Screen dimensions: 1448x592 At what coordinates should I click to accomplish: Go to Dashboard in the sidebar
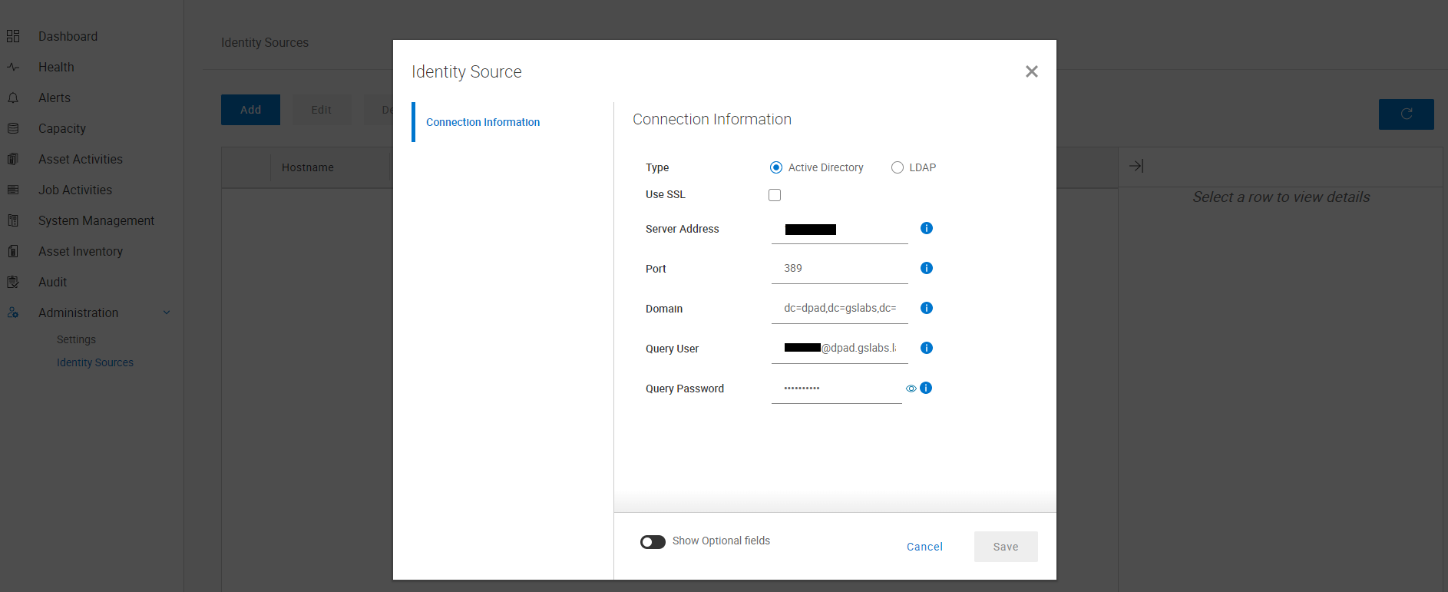[x=68, y=36]
